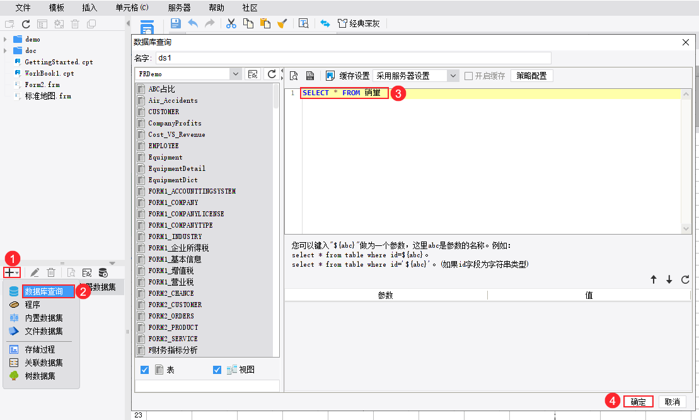
Task: Open the 插入 menu
Action: point(90,8)
